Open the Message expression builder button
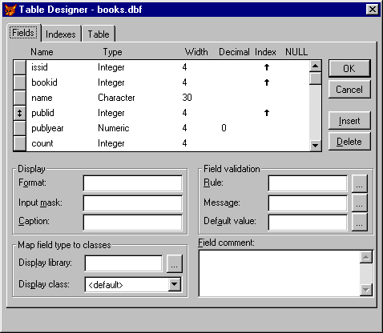The height and width of the screenshot is (333, 383). coord(360,203)
